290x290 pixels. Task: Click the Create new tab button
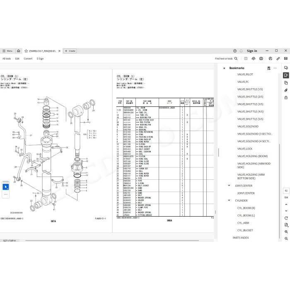(x=70, y=51)
